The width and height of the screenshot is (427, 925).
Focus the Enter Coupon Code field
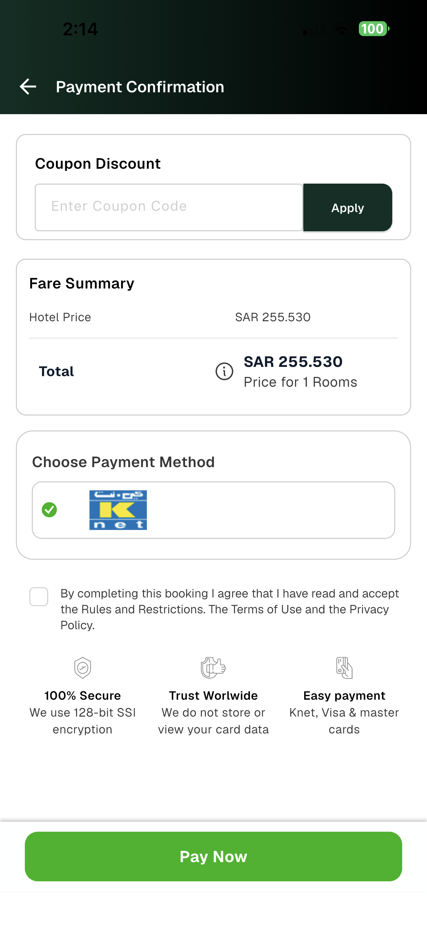click(169, 207)
